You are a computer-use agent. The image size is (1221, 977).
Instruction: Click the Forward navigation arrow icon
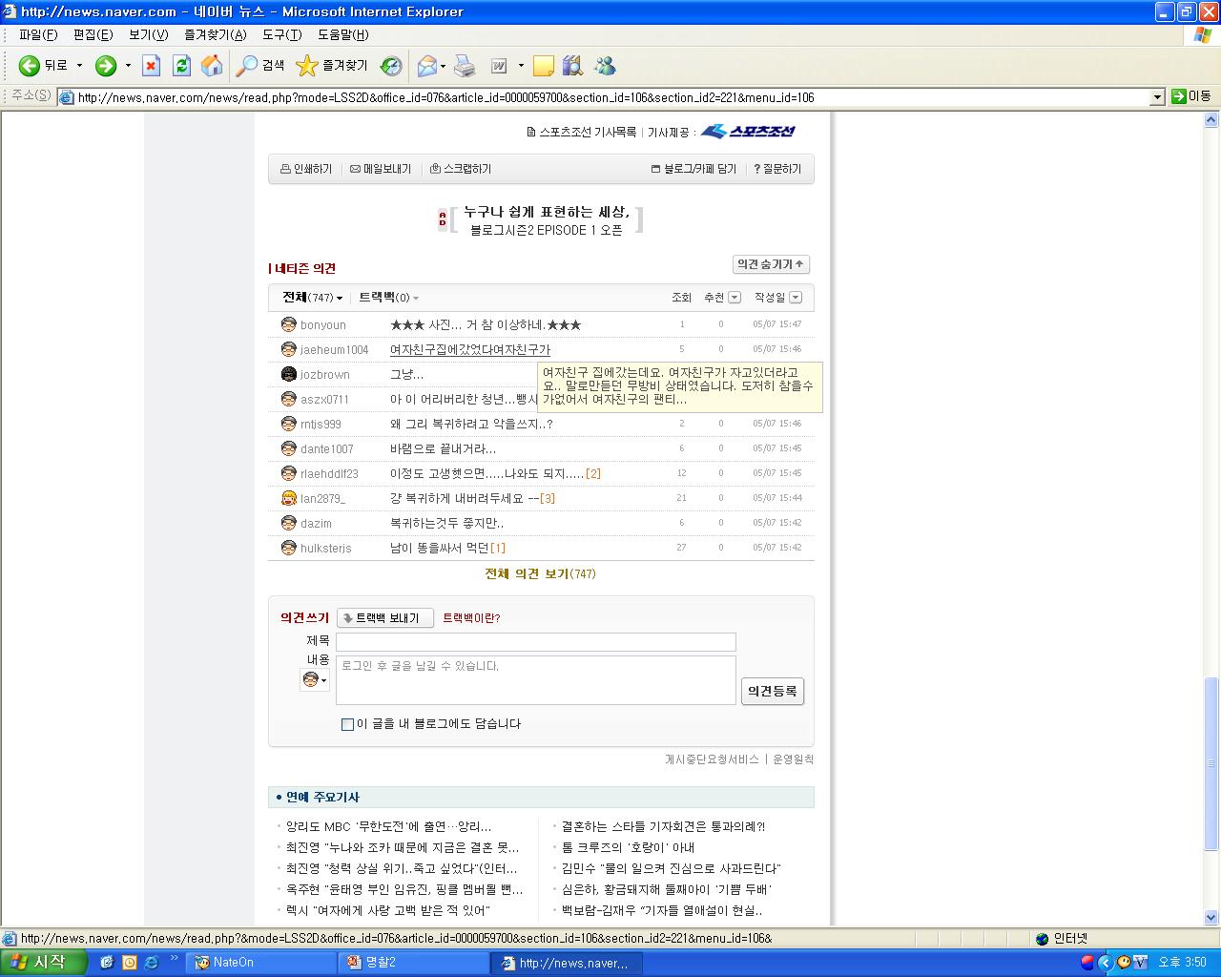106,66
